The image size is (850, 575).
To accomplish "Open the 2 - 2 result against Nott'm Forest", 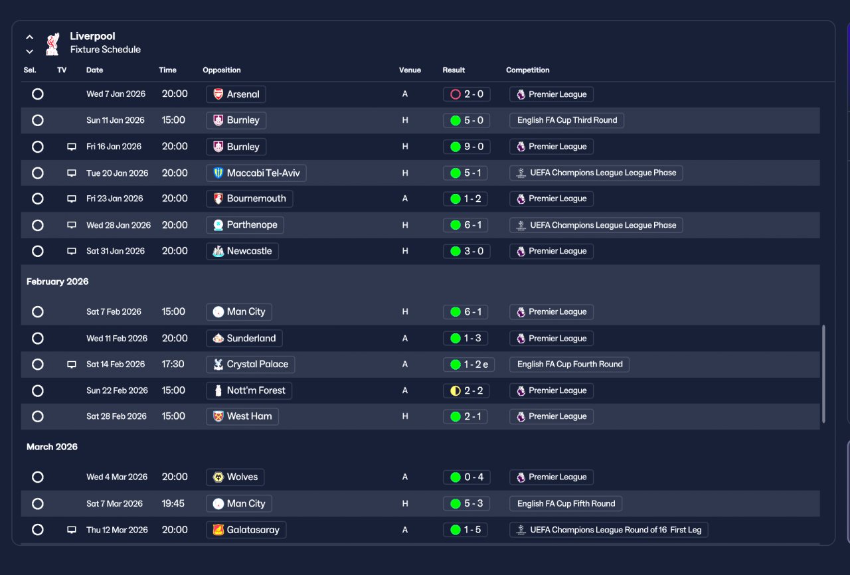I will 467,390.
